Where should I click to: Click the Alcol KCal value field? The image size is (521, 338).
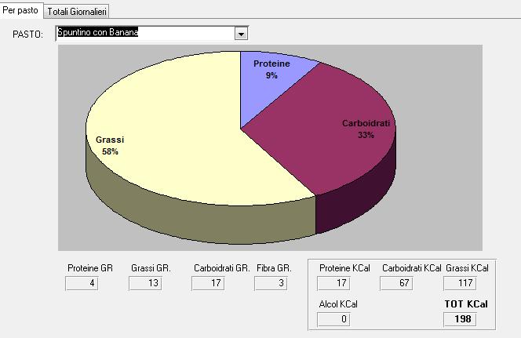tap(333, 319)
